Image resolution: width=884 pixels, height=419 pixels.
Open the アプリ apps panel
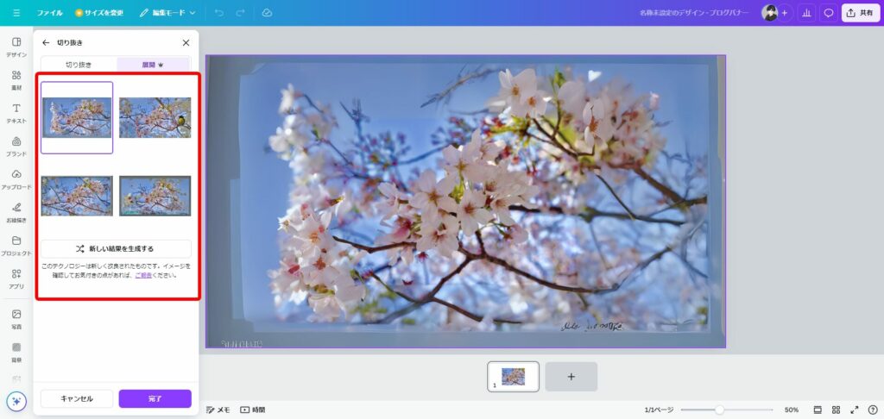click(16, 278)
